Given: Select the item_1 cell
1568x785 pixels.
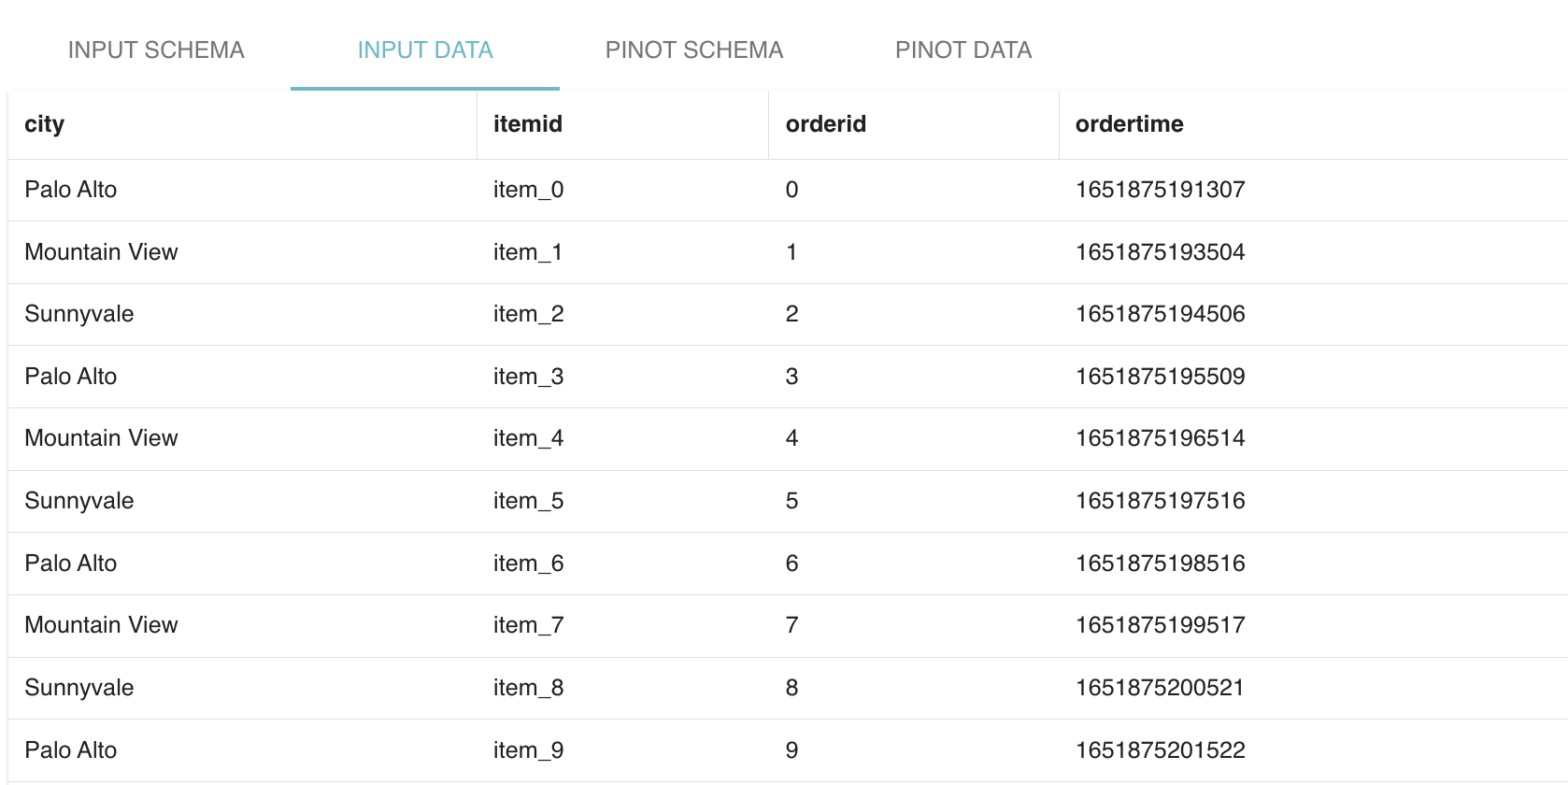Looking at the screenshot, I should (x=623, y=252).
